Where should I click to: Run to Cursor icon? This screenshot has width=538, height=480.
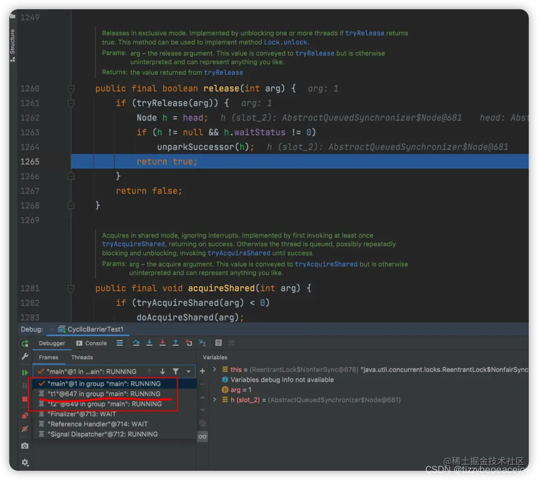click(202, 343)
